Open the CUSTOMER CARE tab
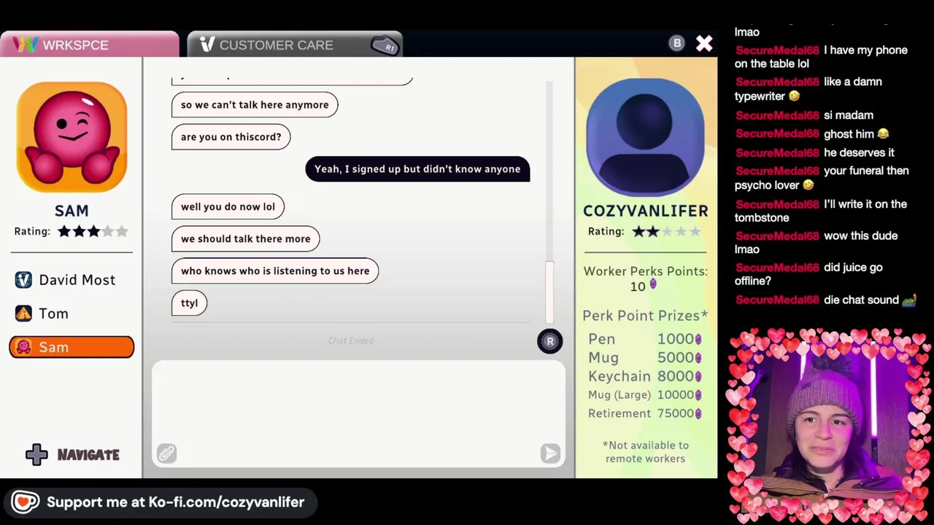Viewport: 934px width, 525px height. (295, 44)
